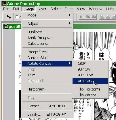This screenshot has height=120, width=116.
Task: Open the Image Size... dialog
Action: (x=47, y=52)
